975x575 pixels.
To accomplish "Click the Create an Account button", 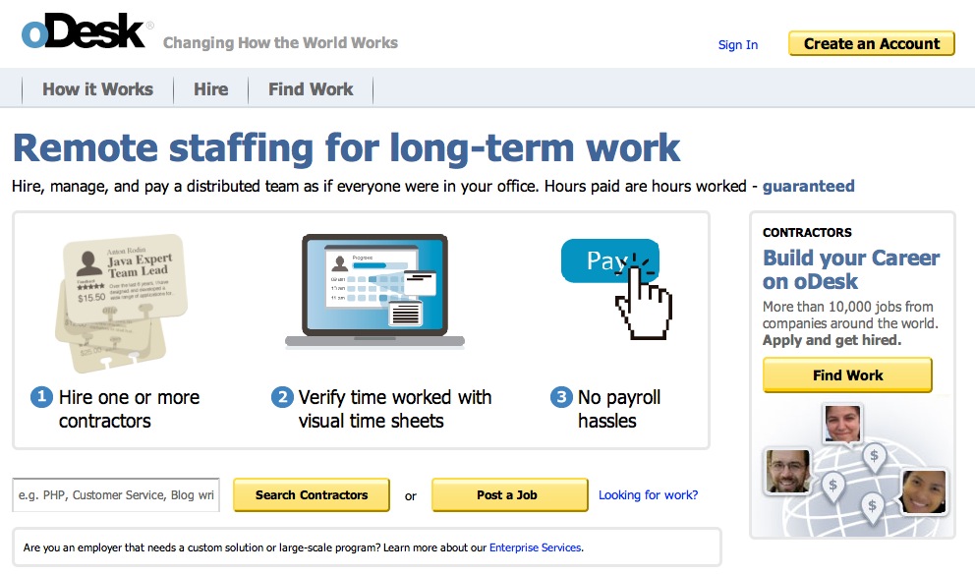I will [872, 43].
